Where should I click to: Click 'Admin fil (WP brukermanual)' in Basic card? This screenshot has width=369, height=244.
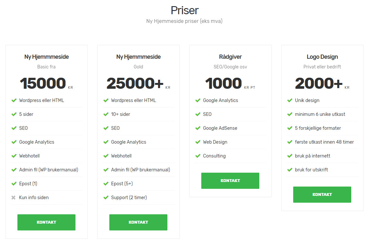[48, 170]
